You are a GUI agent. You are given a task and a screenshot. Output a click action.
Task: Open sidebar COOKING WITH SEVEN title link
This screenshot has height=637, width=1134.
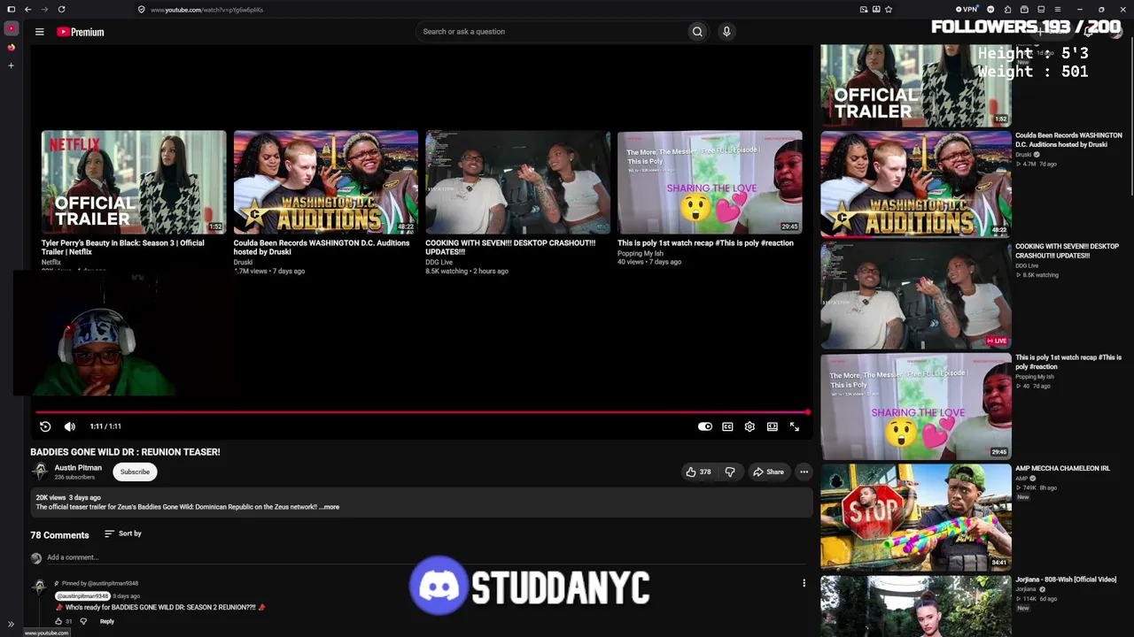(x=1067, y=251)
